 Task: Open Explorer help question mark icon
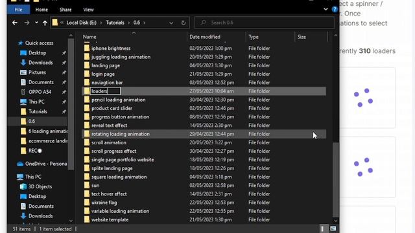335,10
